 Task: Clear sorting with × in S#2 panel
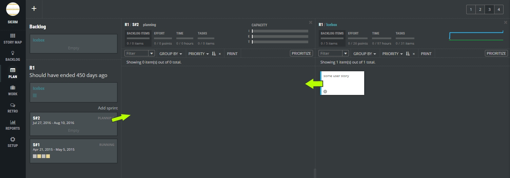click(220, 54)
